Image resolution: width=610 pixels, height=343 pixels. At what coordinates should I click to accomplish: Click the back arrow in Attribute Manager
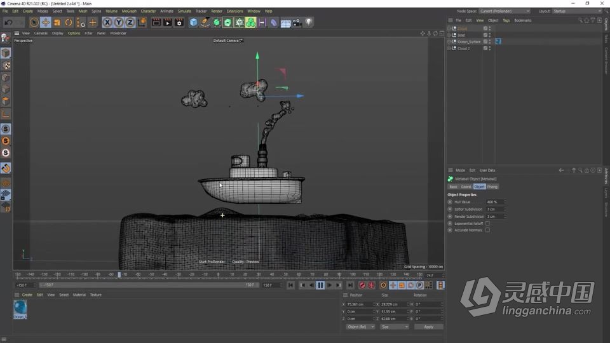point(561,170)
